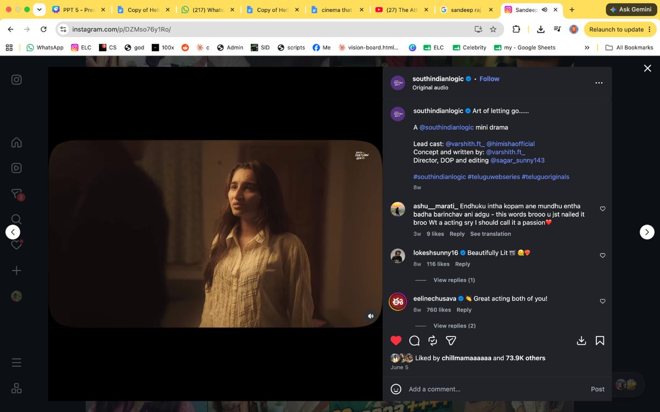Open the hamburger More menu in the sidebar
Viewport: 660px width, 412px height.
[x=16, y=363]
